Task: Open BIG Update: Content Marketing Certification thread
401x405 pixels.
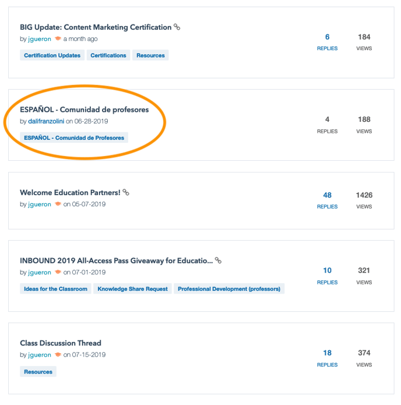Action: click(x=96, y=27)
